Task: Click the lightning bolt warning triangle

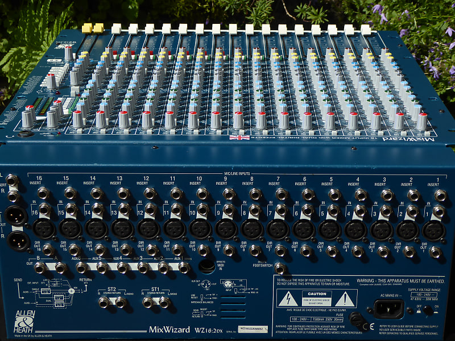Action: [288, 300]
